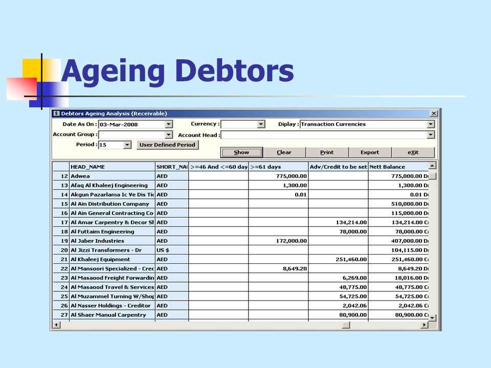Click the 510,000.00 Nett Balance cell
The width and height of the screenshot is (491, 368).
(398, 204)
